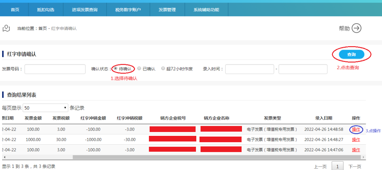Click 操作 link in the third row
This screenshot has width=382, height=170.
[x=356, y=150]
